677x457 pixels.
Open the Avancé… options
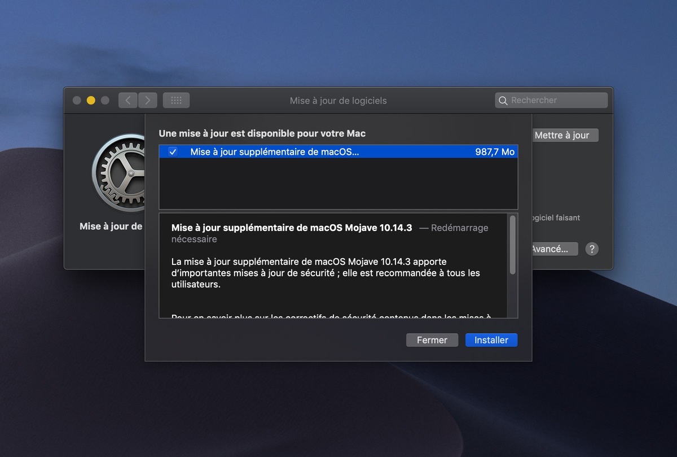[x=555, y=249]
